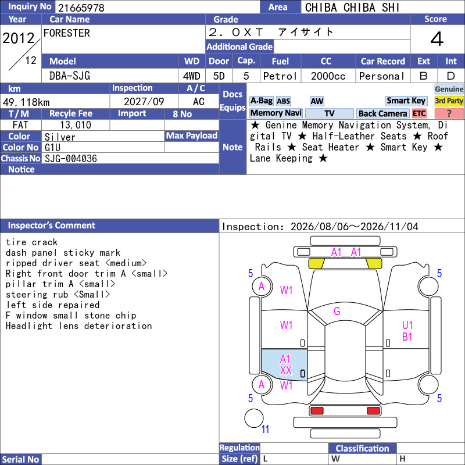Viewport: 465px width, 465px height.
Task: Click the B1 mark on the diagram
Action: pyautogui.click(x=407, y=337)
